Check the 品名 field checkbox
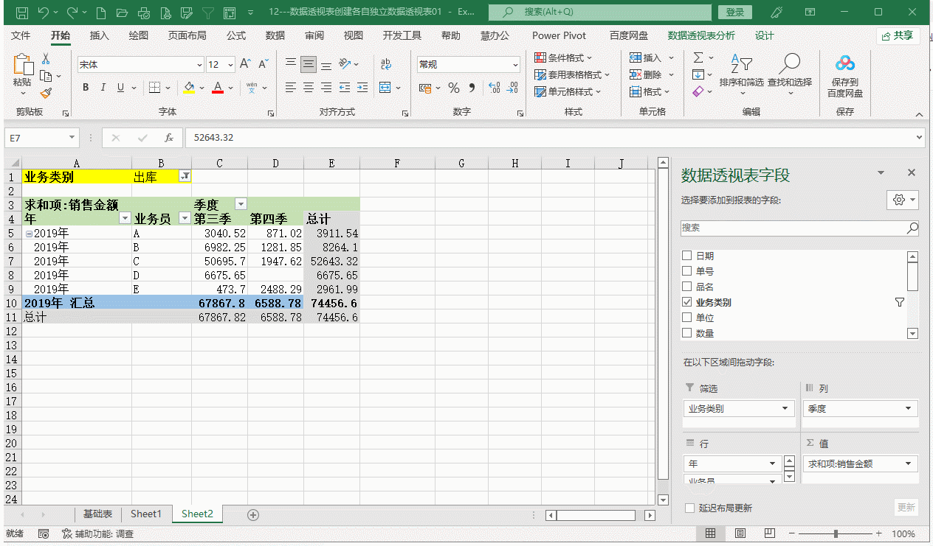This screenshot has height=546, width=933. click(x=687, y=287)
